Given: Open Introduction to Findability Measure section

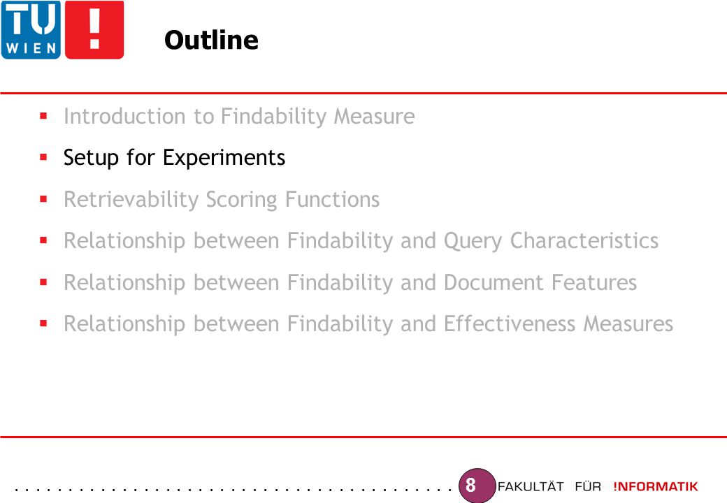Looking at the screenshot, I should pyautogui.click(x=239, y=116).
